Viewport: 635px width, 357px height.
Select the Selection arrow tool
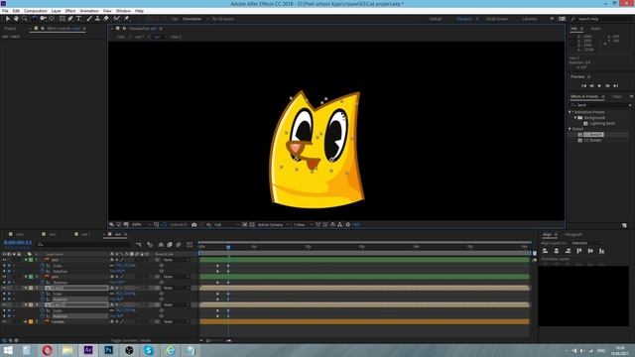pos(8,19)
